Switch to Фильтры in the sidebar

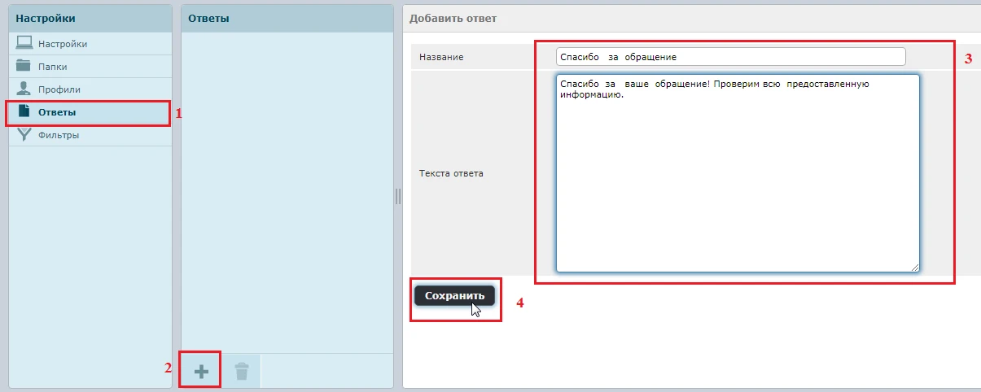(59, 135)
